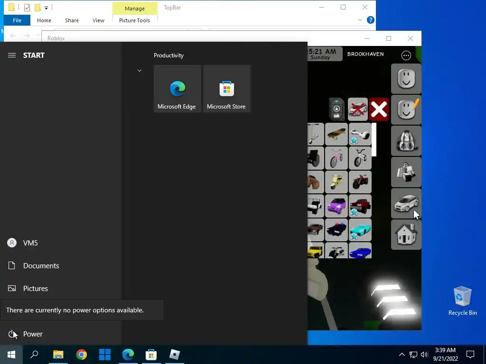486x364 pixels.
Task: Select the red ATV trike
Action: (x=360, y=182)
